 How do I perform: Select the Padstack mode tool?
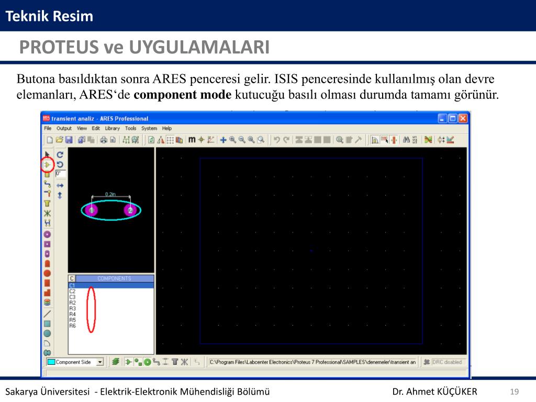tap(47, 302)
